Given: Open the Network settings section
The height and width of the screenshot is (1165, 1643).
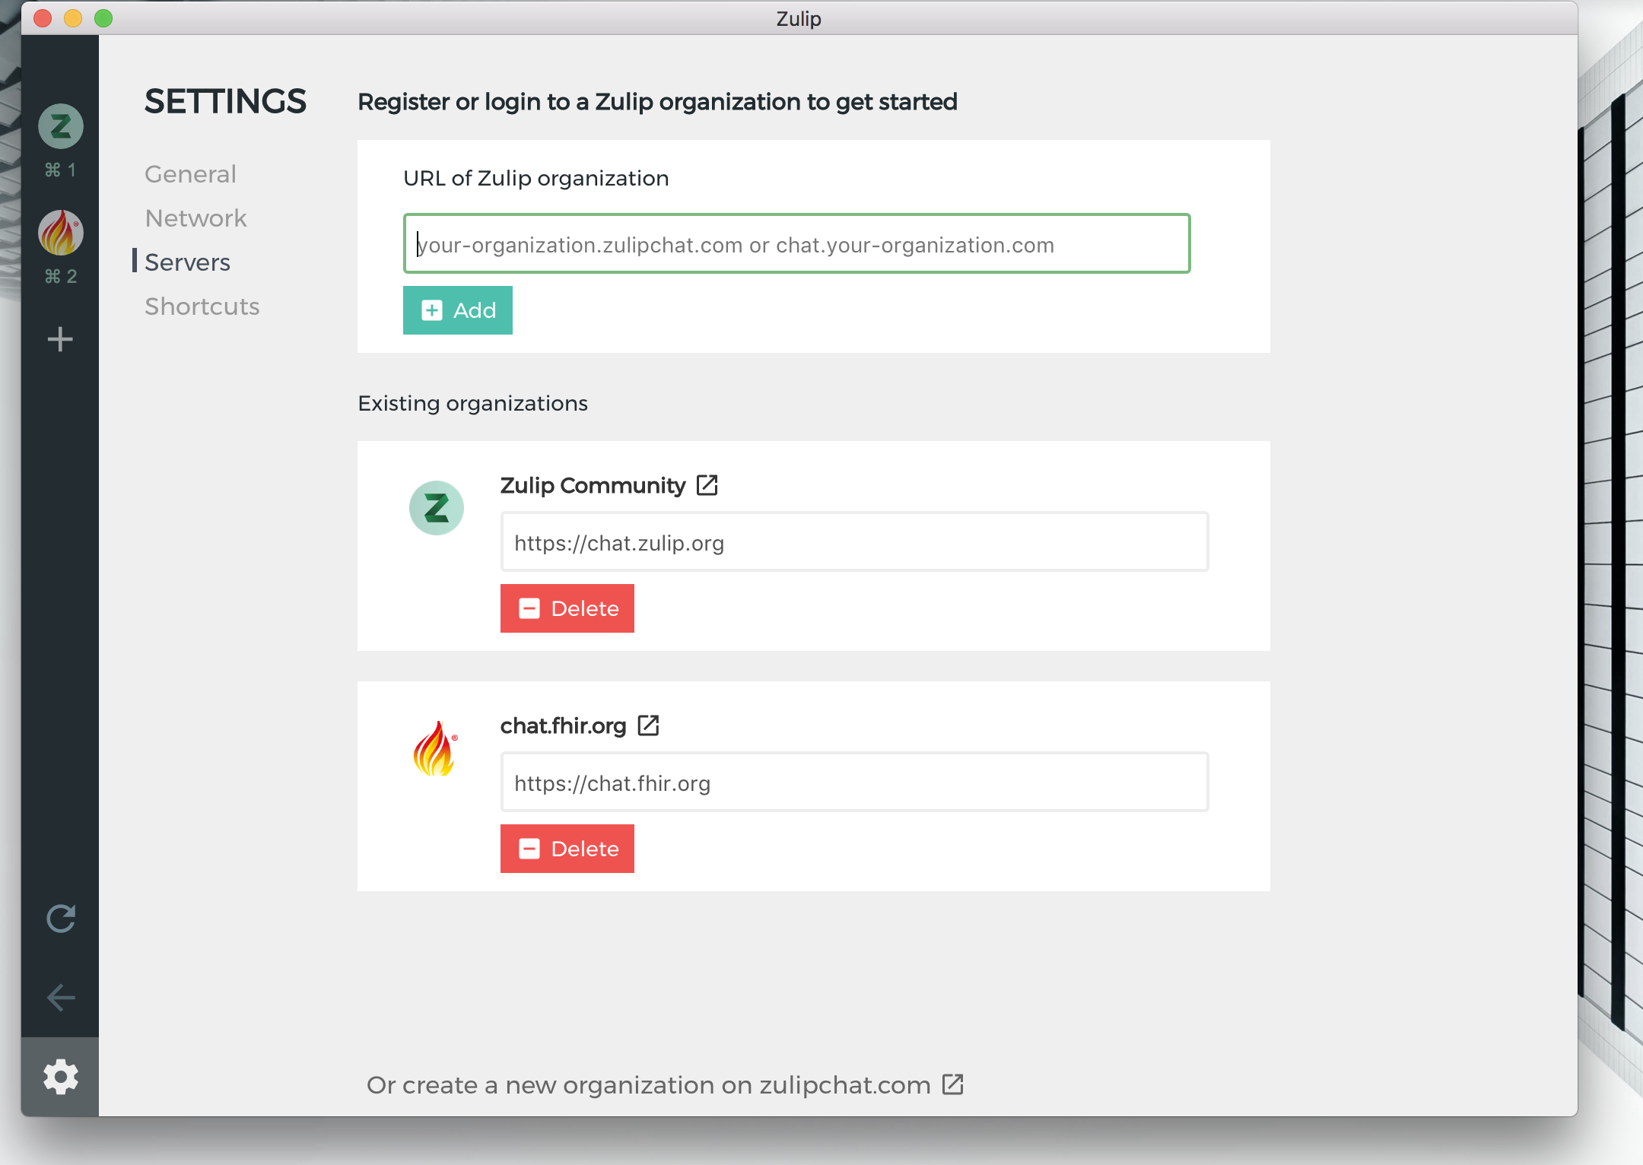Looking at the screenshot, I should pos(195,218).
